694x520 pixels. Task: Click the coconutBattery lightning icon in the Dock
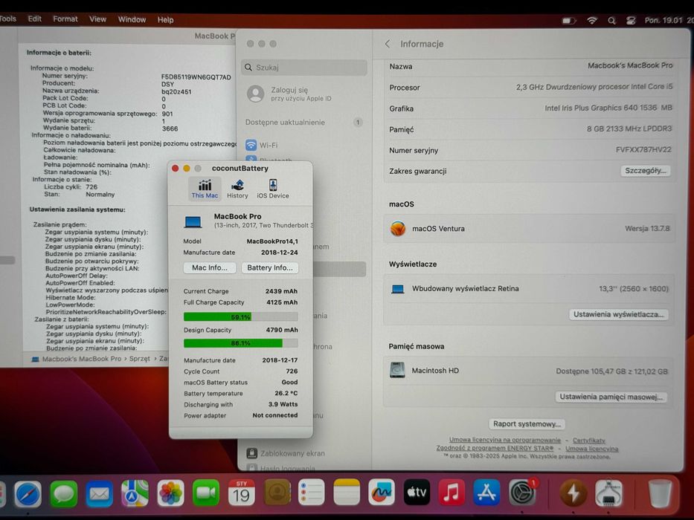coord(573,493)
